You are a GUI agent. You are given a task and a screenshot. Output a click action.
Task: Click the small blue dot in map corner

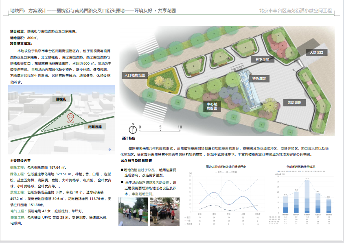click(x=110, y=150)
